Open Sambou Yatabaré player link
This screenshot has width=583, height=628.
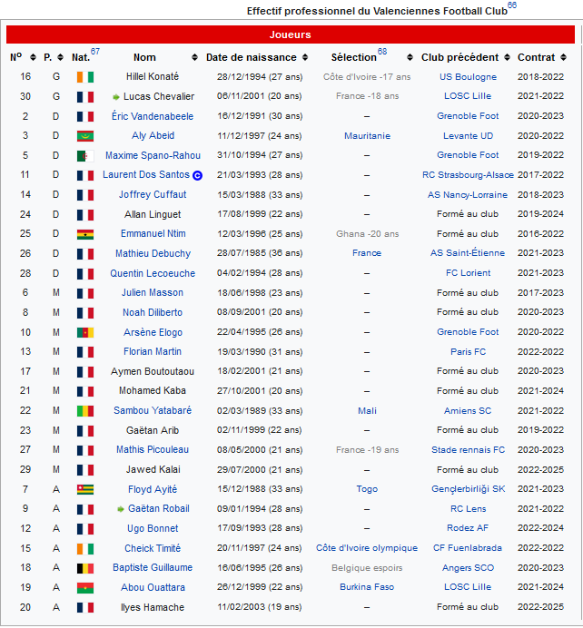(x=153, y=410)
